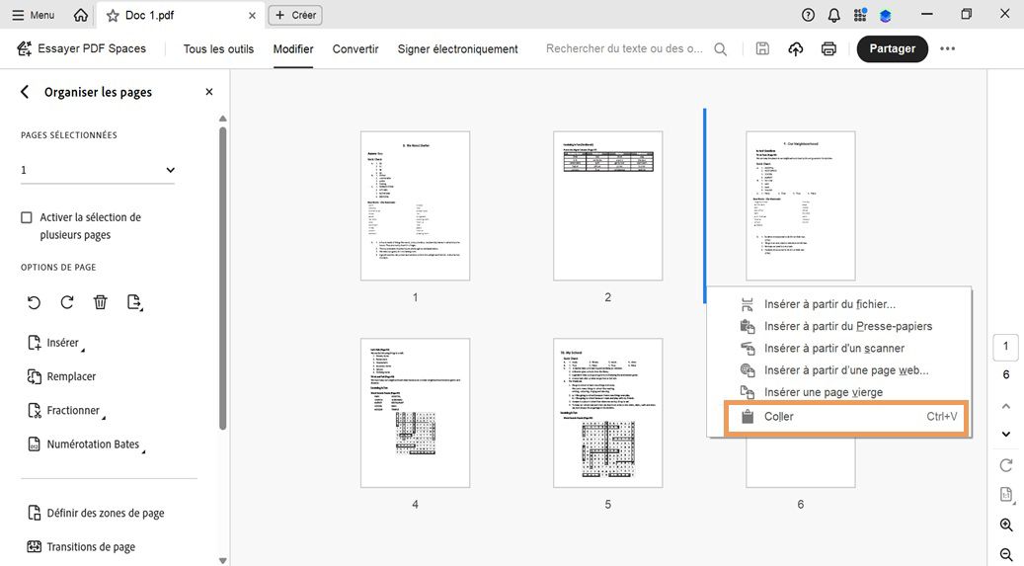This screenshot has height=566, width=1024.
Task: Click the left panel scrollbar thumb
Action: [223, 278]
